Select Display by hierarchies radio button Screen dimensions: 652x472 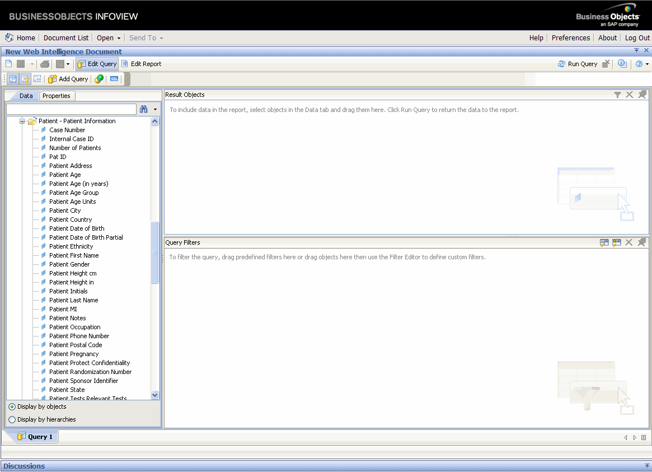[x=12, y=419]
